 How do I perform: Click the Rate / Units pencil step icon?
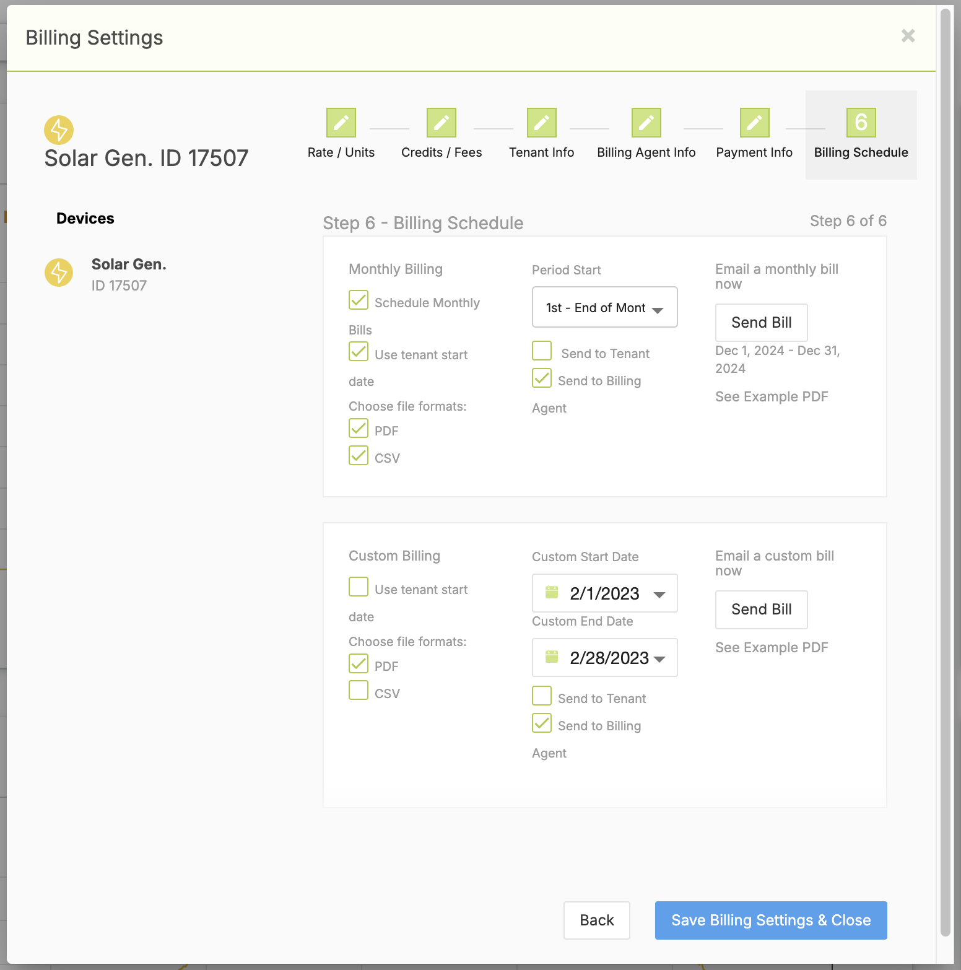coord(341,123)
